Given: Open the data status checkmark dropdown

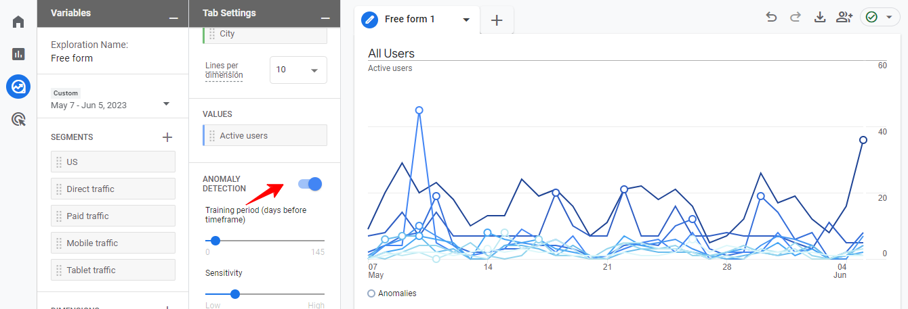Looking at the screenshot, I should click(x=880, y=18).
